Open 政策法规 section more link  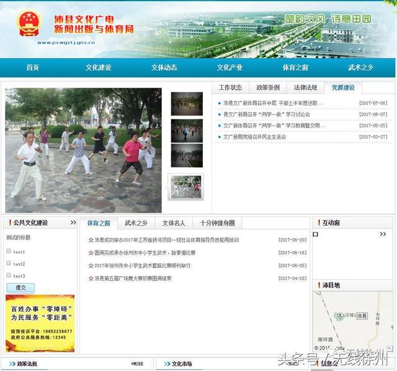(x=137, y=364)
